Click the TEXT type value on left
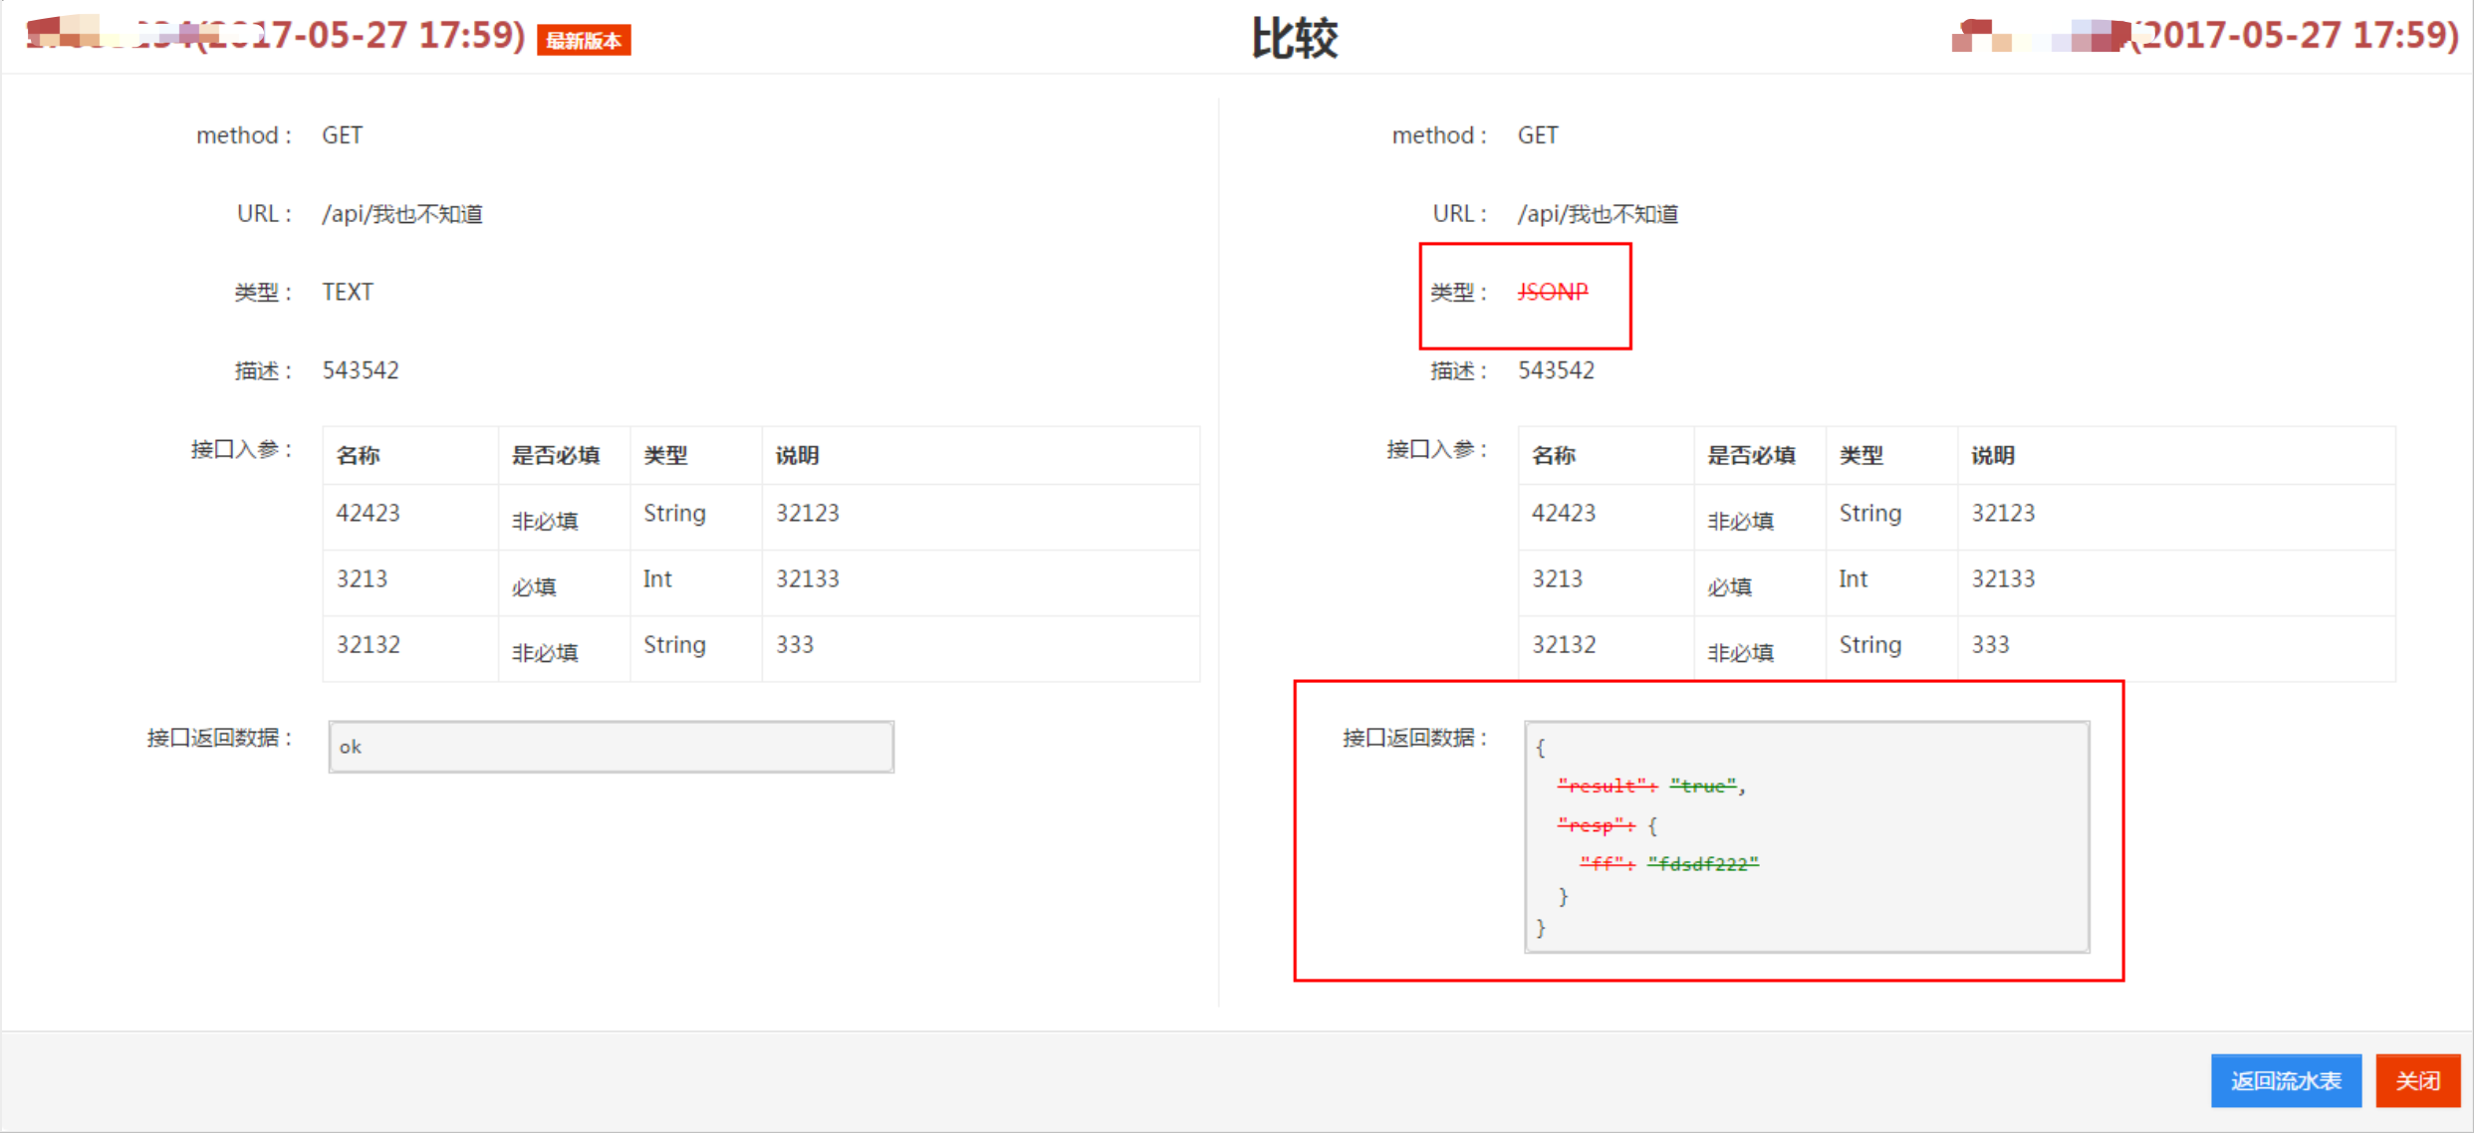Screen dimensions: 2474x1133 click(x=348, y=292)
